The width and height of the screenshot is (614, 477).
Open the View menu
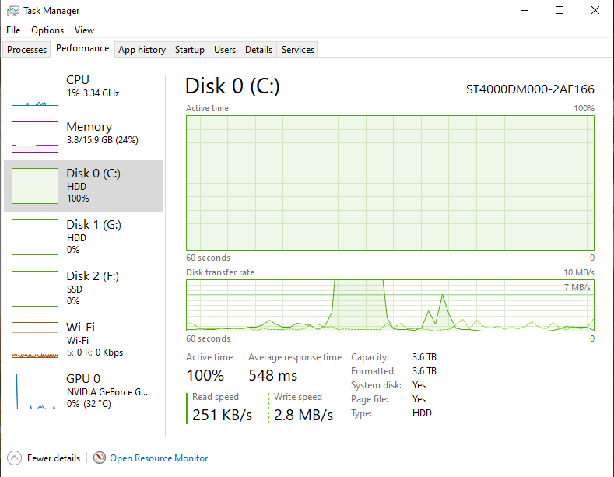click(x=84, y=30)
